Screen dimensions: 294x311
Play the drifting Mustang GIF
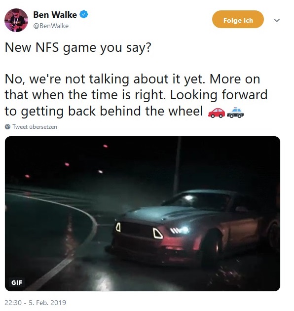click(x=143, y=214)
